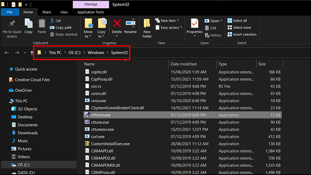
Task: Switch to the View ribbon tab
Action: click(x=64, y=12)
